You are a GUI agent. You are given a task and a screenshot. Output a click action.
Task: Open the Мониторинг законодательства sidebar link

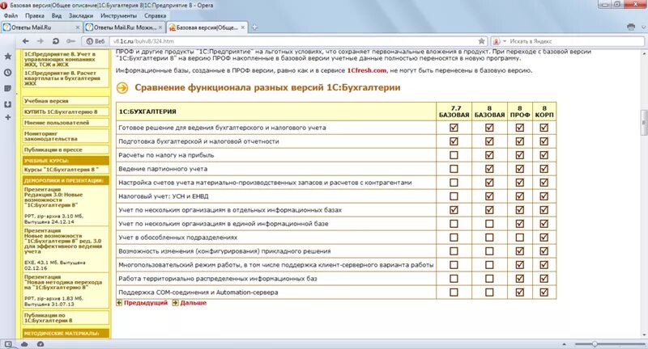pyautogui.click(x=66, y=137)
